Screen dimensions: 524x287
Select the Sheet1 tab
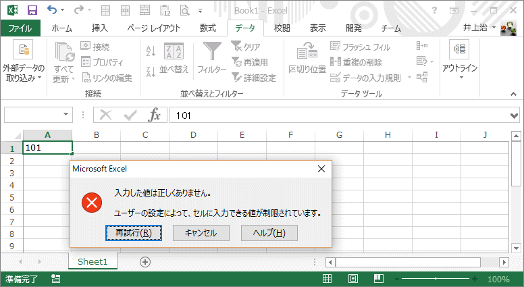click(x=93, y=261)
